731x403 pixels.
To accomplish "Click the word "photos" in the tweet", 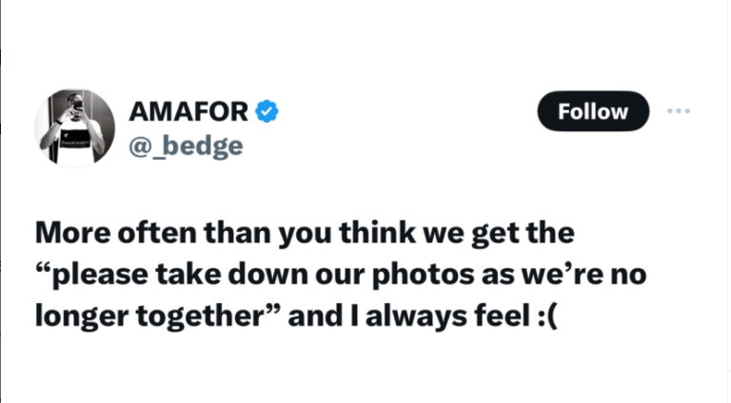I will click(425, 274).
